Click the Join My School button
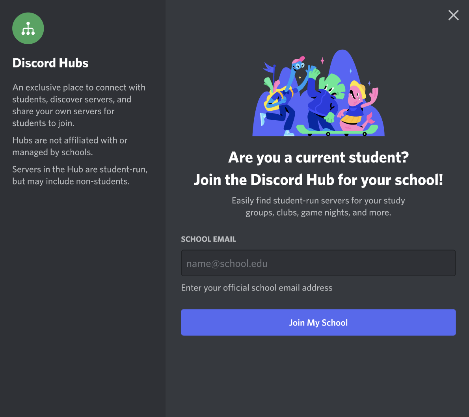The image size is (469, 417). tap(318, 322)
